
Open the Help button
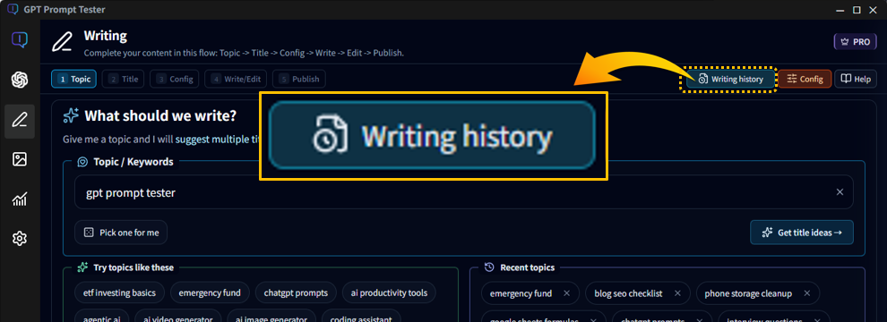point(856,79)
